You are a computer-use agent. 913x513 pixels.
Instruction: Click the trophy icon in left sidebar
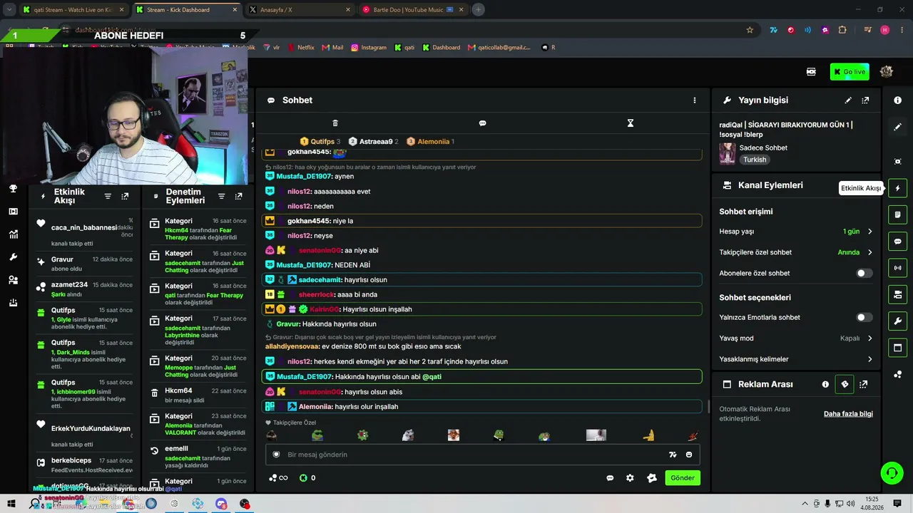pos(13,189)
